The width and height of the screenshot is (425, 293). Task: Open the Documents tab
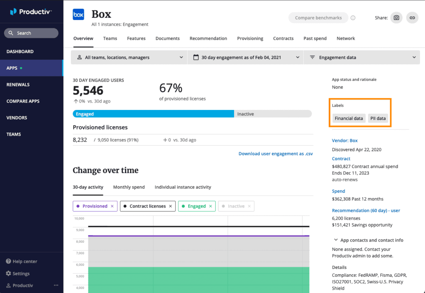click(x=168, y=39)
